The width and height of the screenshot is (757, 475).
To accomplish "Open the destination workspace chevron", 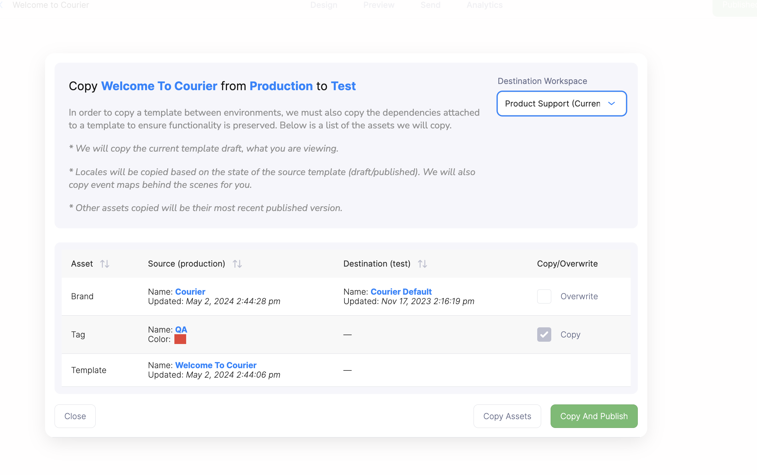I will pos(612,104).
